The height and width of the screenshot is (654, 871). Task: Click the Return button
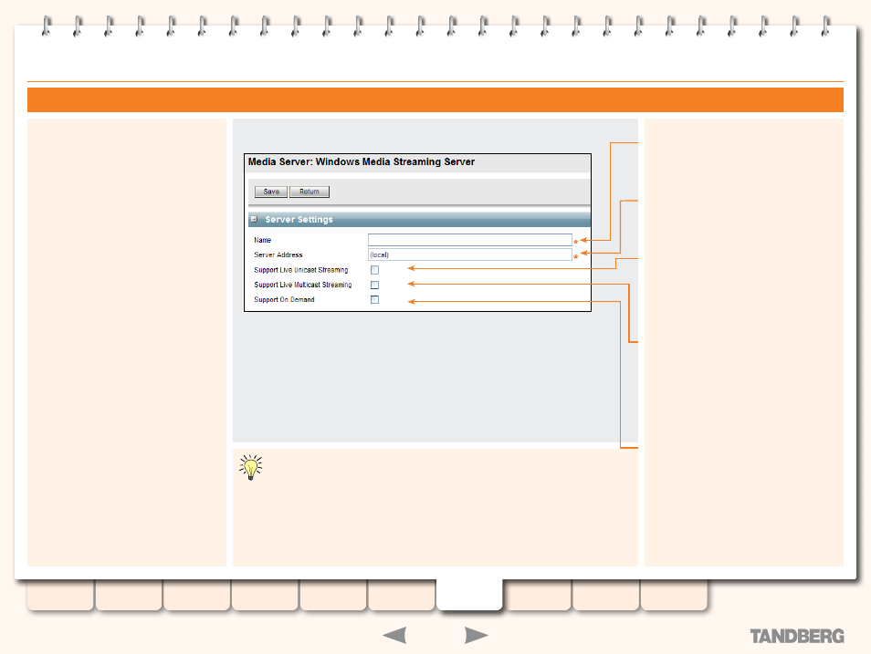point(310,192)
